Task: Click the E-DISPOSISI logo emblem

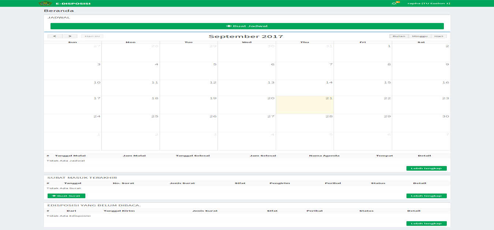Action: pyautogui.click(x=45, y=3)
